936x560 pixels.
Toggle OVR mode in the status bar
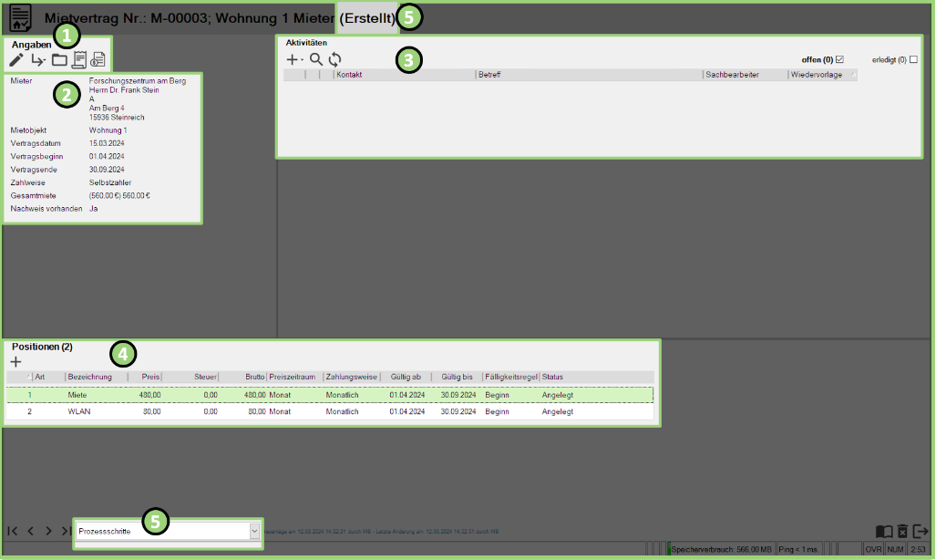click(873, 549)
